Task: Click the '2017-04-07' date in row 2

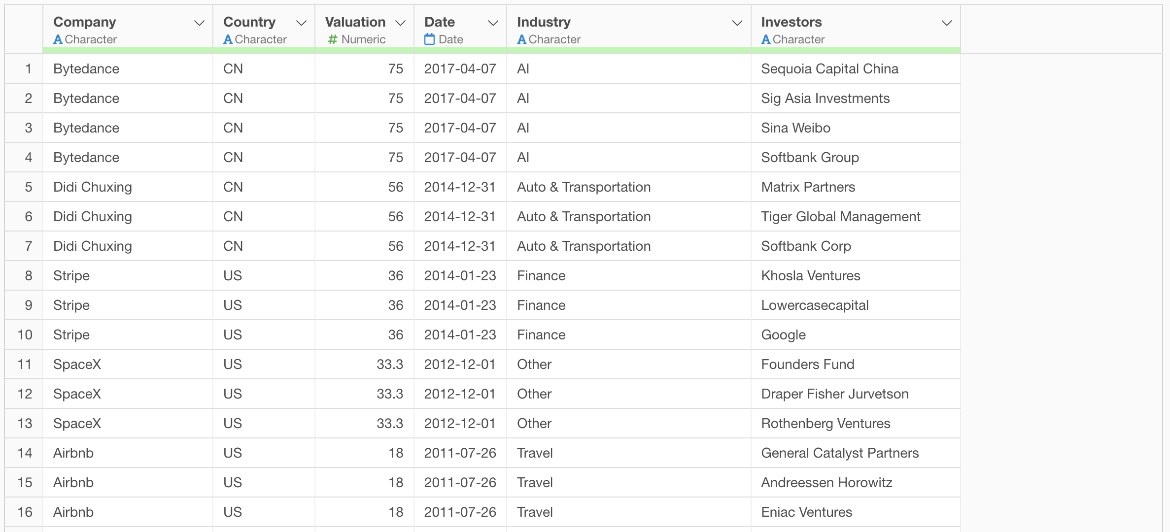Action: point(460,99)
